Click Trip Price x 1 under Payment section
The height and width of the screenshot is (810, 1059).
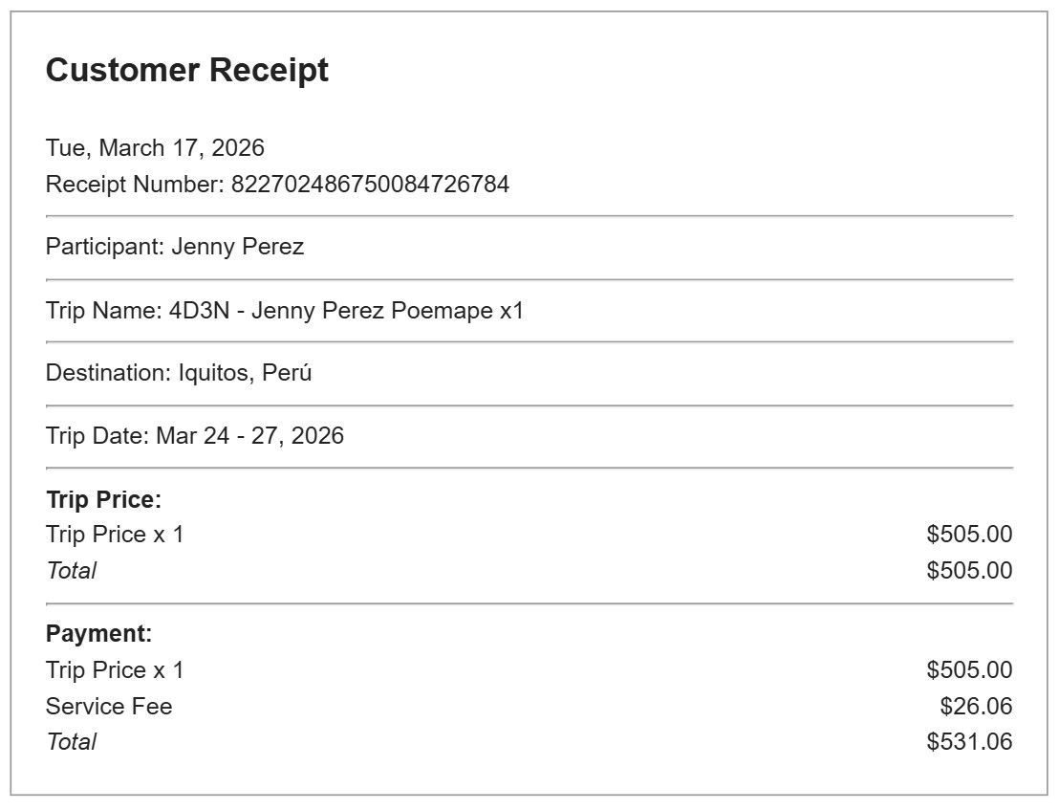(115, 670)
